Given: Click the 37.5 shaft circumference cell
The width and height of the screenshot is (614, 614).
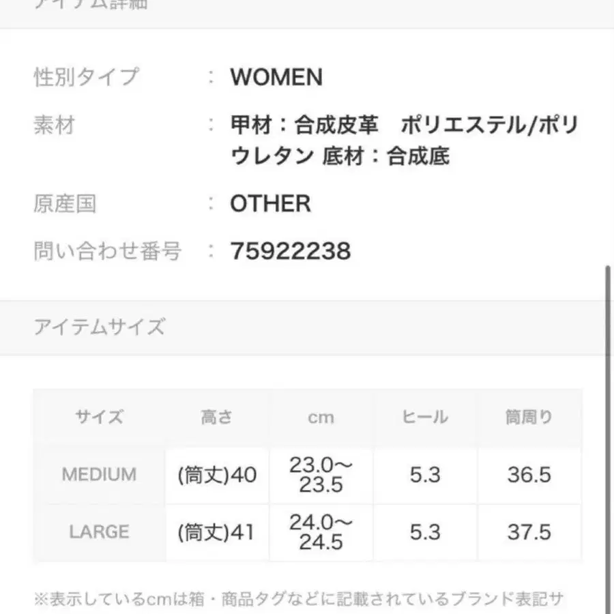Looking at the screenshot, I should (529, 532).
